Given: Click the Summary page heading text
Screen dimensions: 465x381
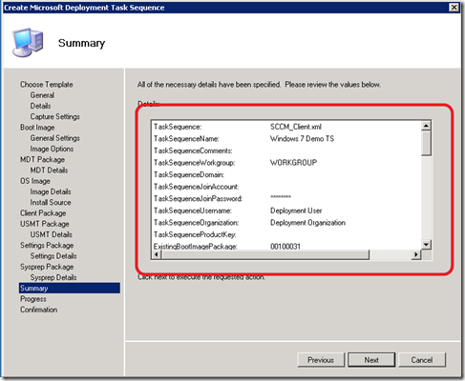Looking at the screenshot, I should [x=81, y=43].
